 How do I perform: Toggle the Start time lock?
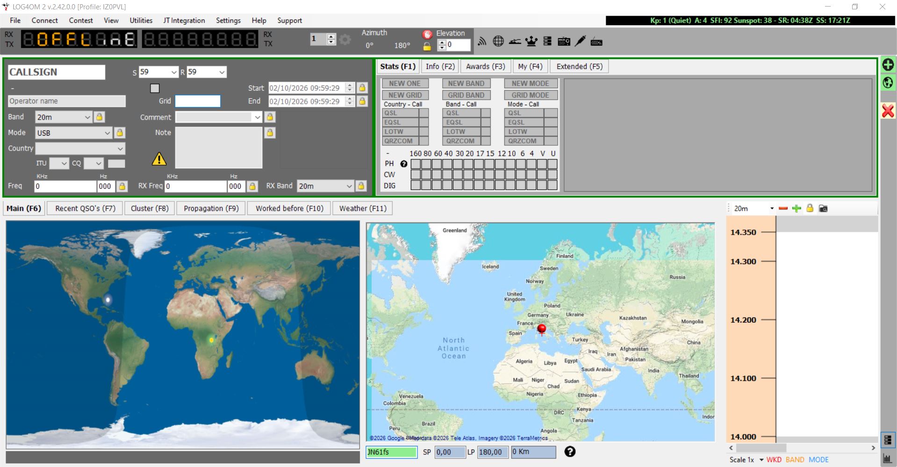point(362,87)
